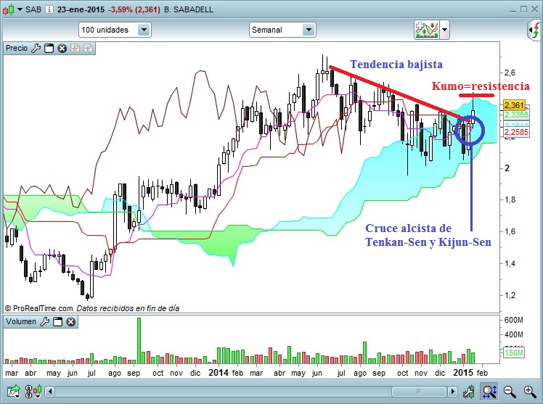Toggle the zoom with arrows tool

tap(489, 392)
